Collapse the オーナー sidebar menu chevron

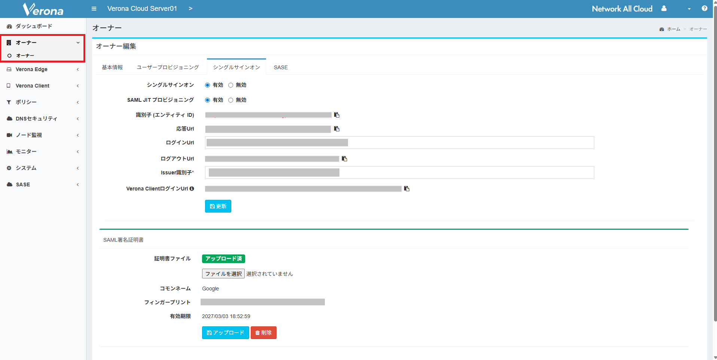click(78, 43)
